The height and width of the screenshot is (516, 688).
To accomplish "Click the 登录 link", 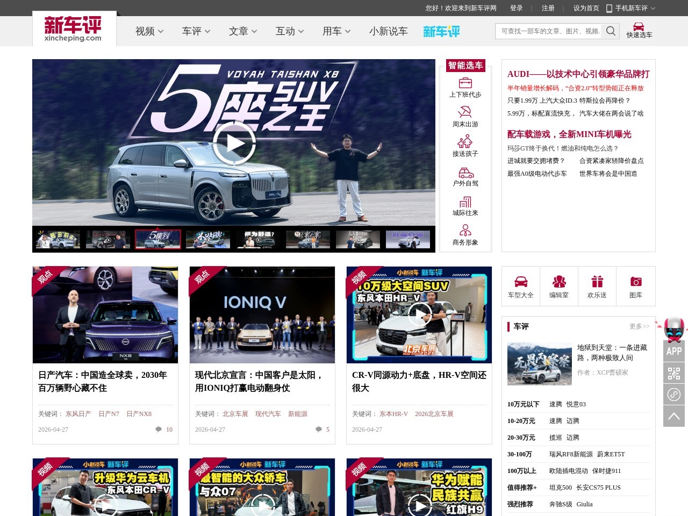I will [x=517, y=8].
